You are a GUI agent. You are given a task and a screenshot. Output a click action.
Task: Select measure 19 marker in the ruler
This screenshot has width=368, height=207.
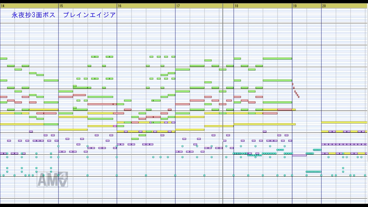coord(295,6)
